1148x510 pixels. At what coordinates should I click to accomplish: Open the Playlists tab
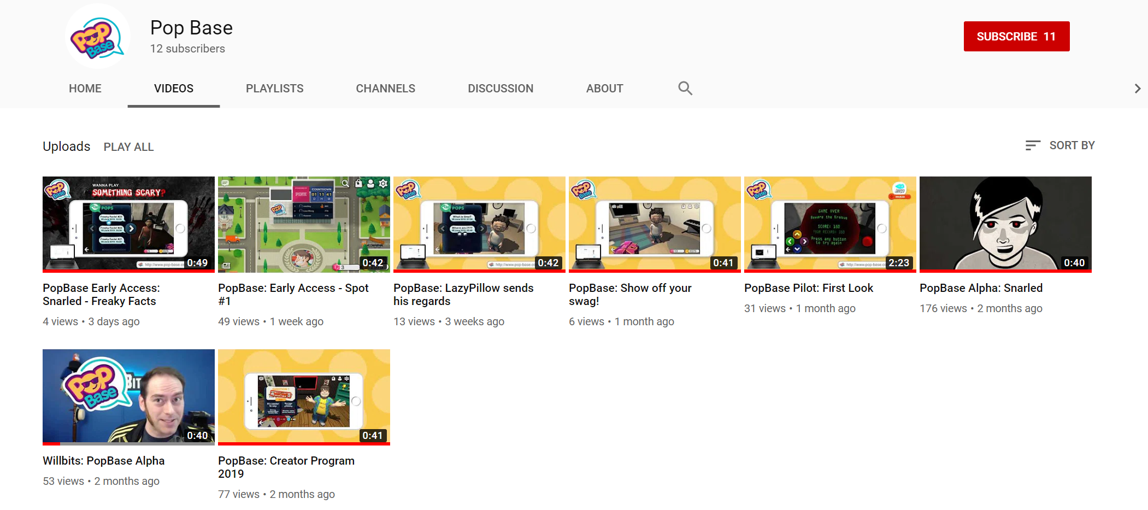[x=274, y=89]
